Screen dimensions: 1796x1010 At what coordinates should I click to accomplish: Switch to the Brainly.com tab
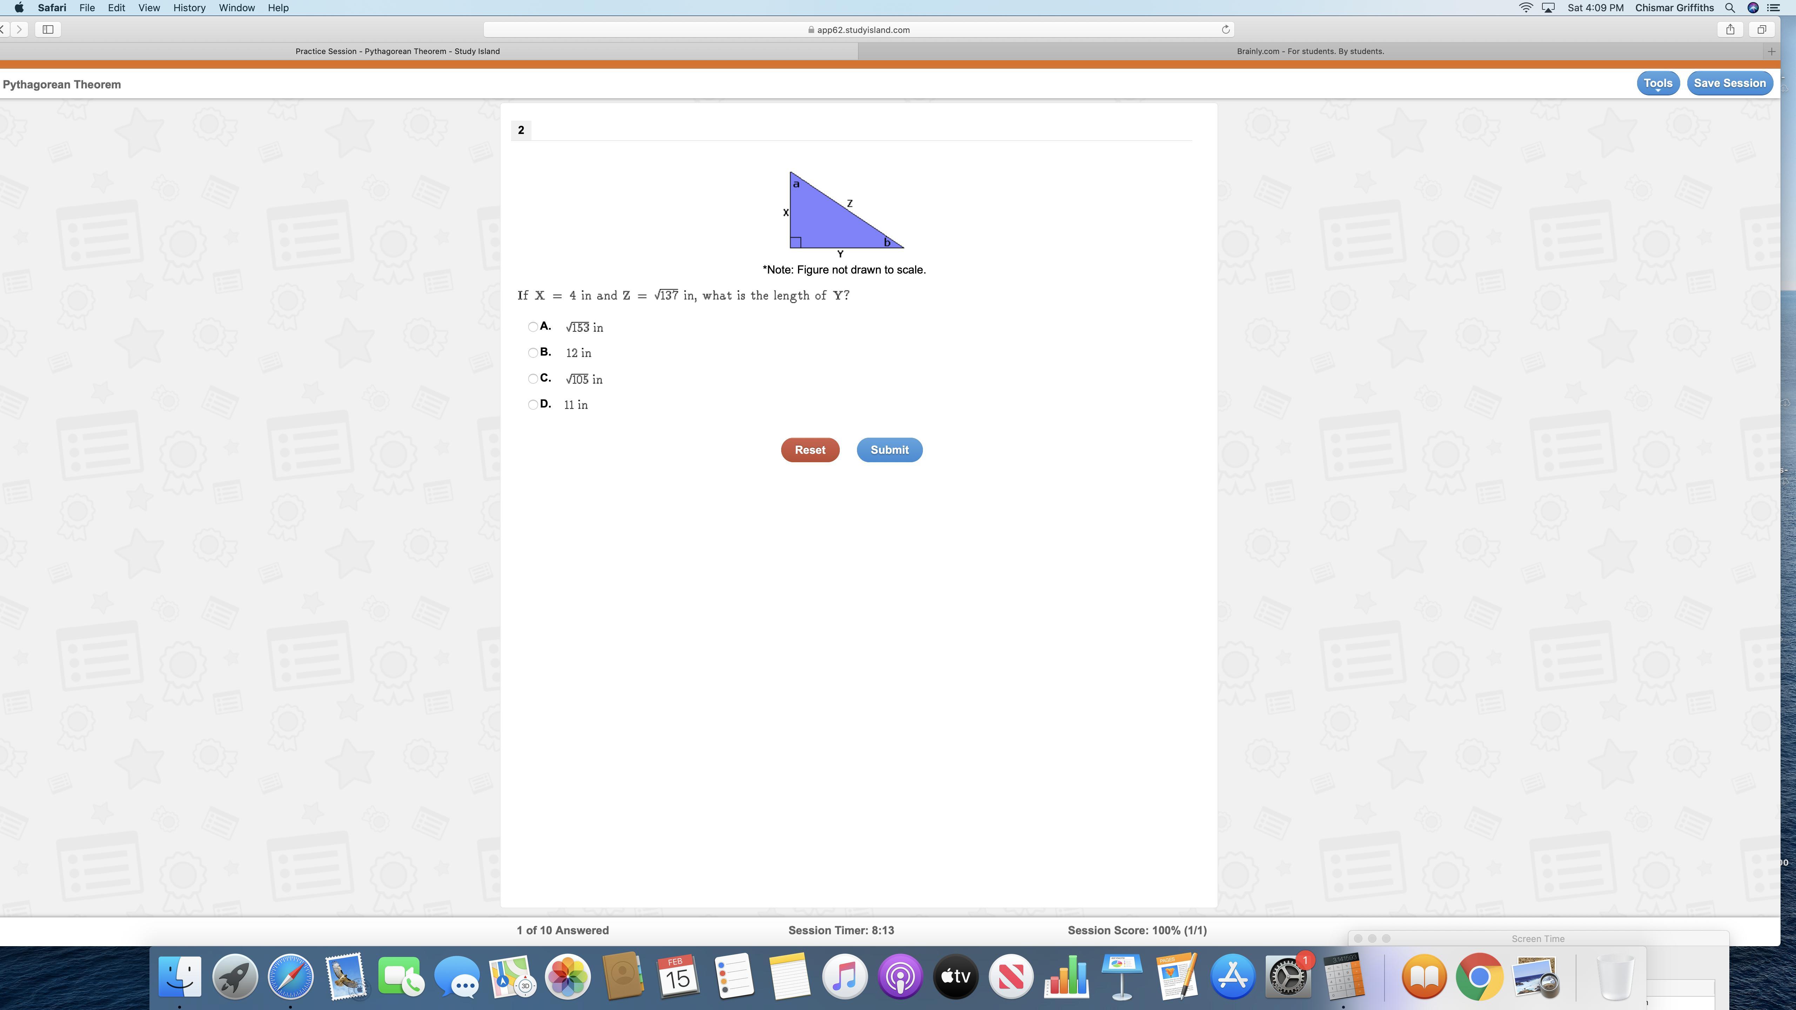click(x=1309, y=51)
